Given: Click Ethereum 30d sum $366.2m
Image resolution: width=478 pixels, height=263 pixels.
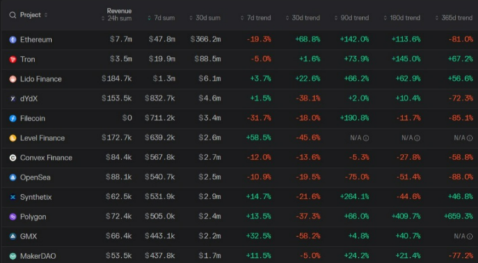Looking at the screenshot, I should (205, 39).
